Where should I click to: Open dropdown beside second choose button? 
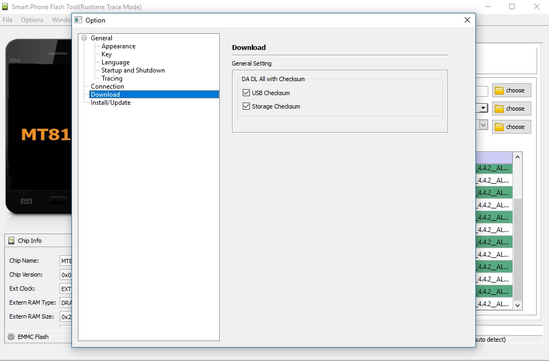[x=483, y=108]
